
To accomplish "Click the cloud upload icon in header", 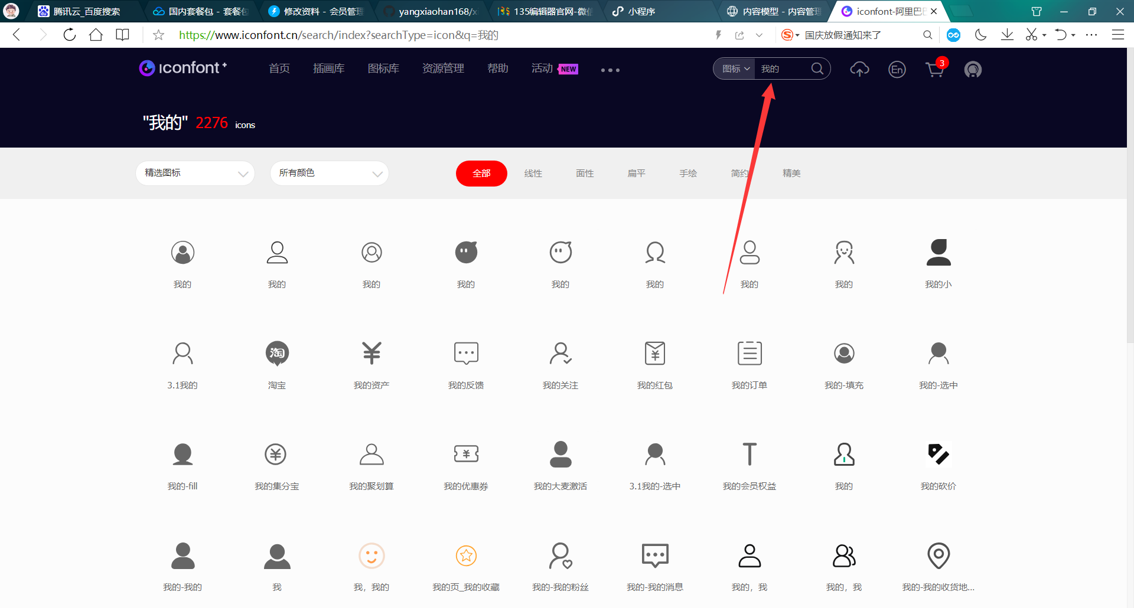I will pyautogui.click(x=859, y=69).
